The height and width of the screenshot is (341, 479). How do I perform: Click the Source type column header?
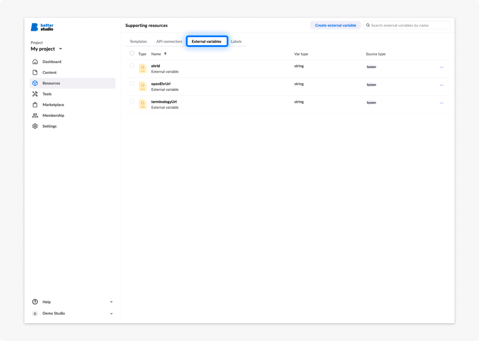click(x=376, y=54)
